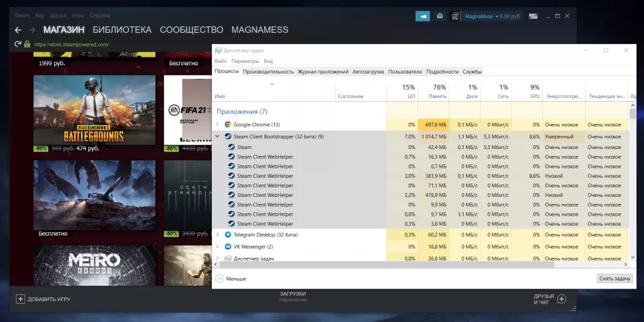Switch to Службы tab
This screenshot has height=322, width=644.
[x=472, y=72]
